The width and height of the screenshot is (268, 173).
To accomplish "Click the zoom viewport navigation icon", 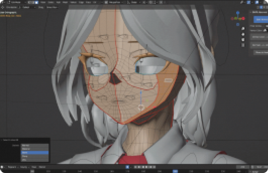I will point(243,29).
